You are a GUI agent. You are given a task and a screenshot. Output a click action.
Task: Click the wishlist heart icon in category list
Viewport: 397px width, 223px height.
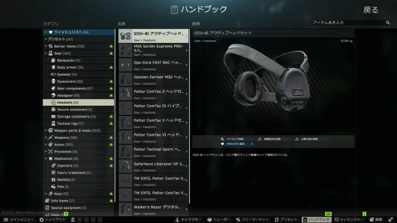point(50,32)
